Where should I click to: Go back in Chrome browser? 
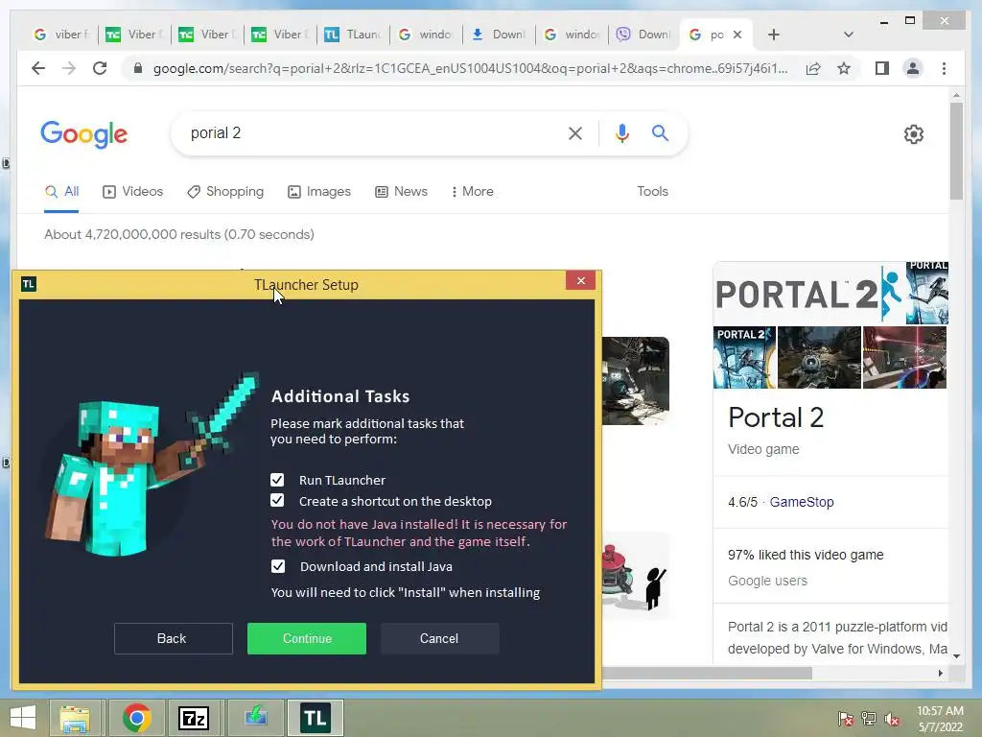coord(38,68)
